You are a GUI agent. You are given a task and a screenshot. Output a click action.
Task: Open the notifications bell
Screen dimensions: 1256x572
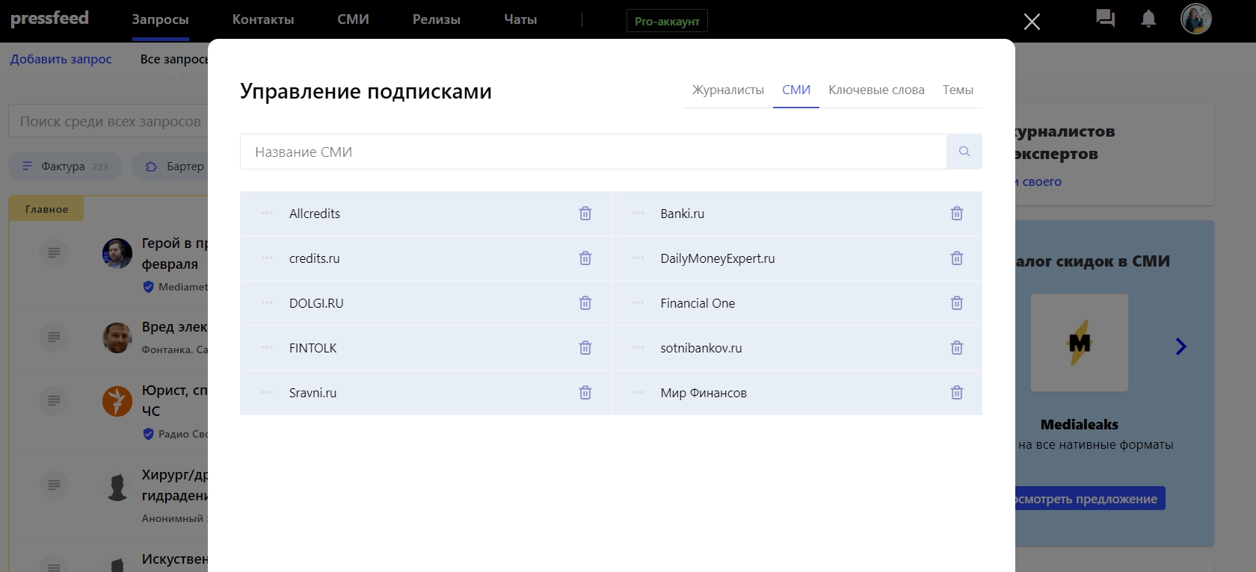[x=1148, y=19]
